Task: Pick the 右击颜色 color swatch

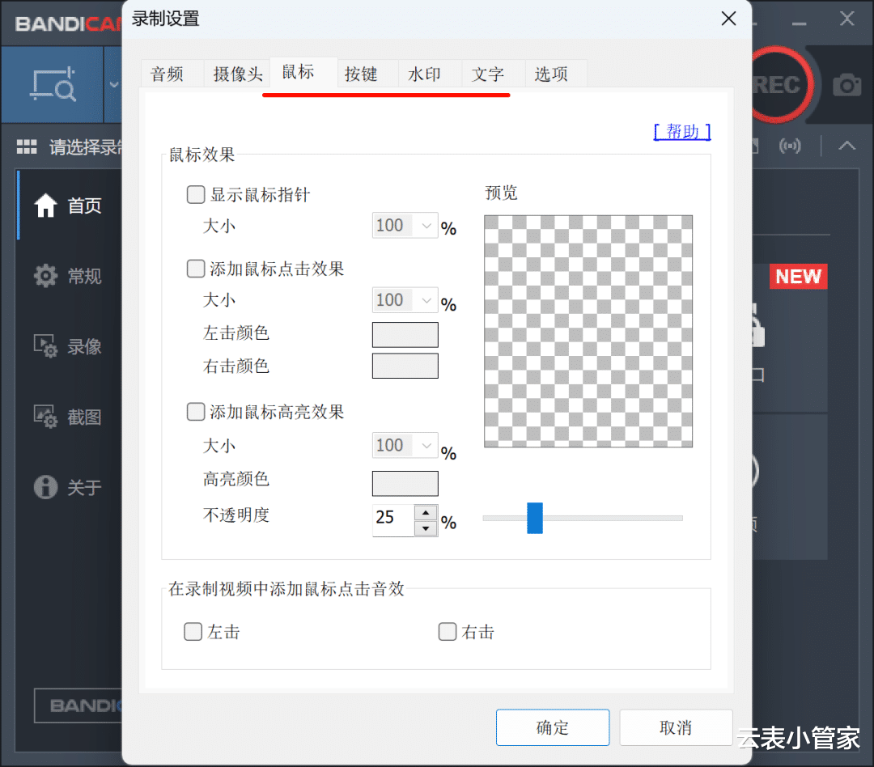Action: click(x=405, y=366)
